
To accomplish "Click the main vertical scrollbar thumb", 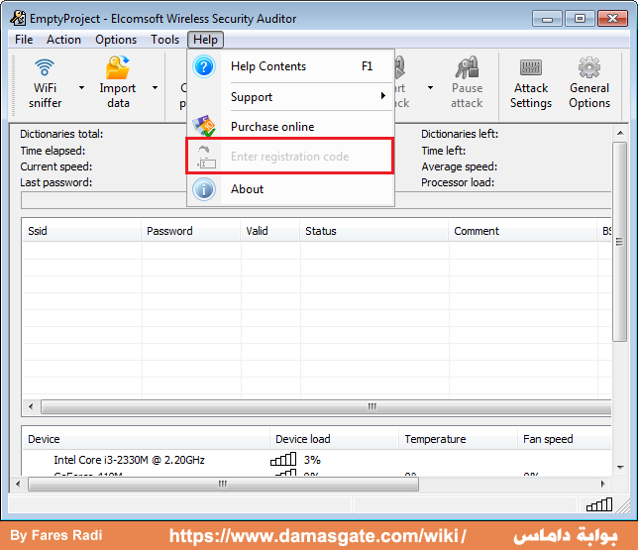I will click(x=620, y=242).
